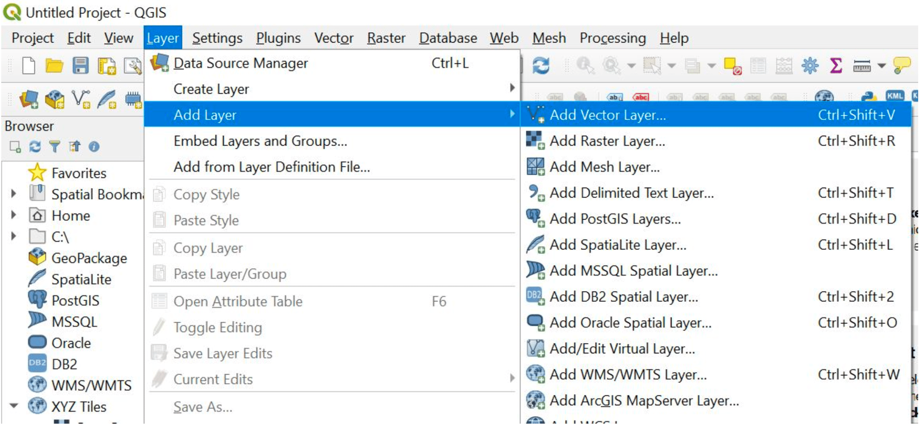
Task: Open the measure tool dropdown arrow
Action: tap(881, 66)
